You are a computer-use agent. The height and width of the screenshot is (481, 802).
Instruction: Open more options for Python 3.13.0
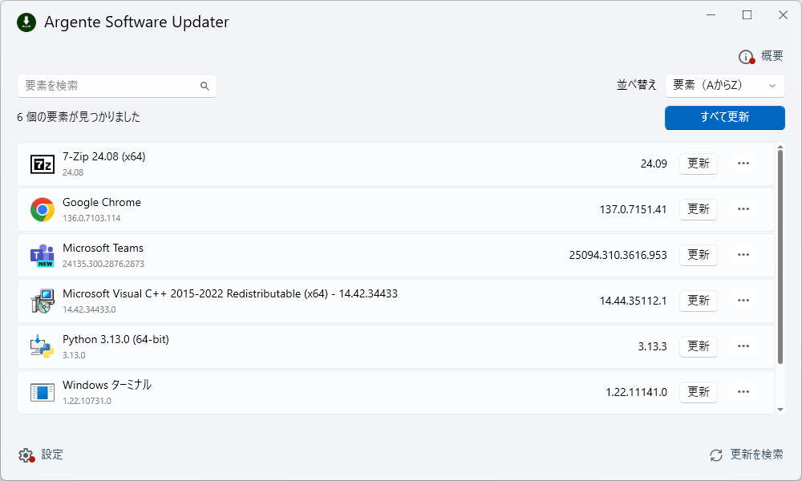pos(743,346)
